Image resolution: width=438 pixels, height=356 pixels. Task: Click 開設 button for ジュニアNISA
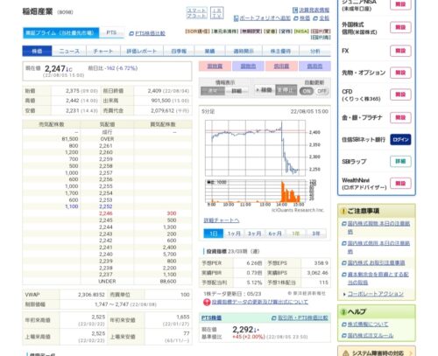pyautogui.click(x=400, y=4)
